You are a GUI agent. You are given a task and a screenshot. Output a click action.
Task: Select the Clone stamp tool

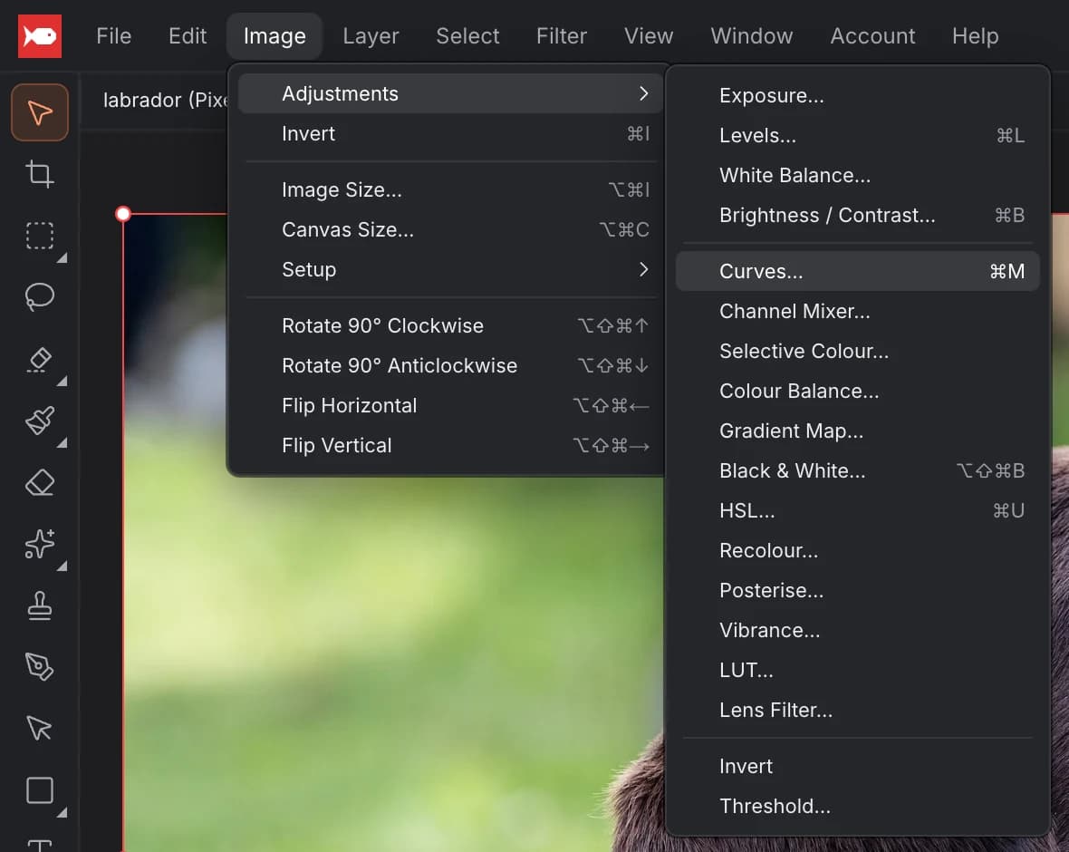pos(40,605)
